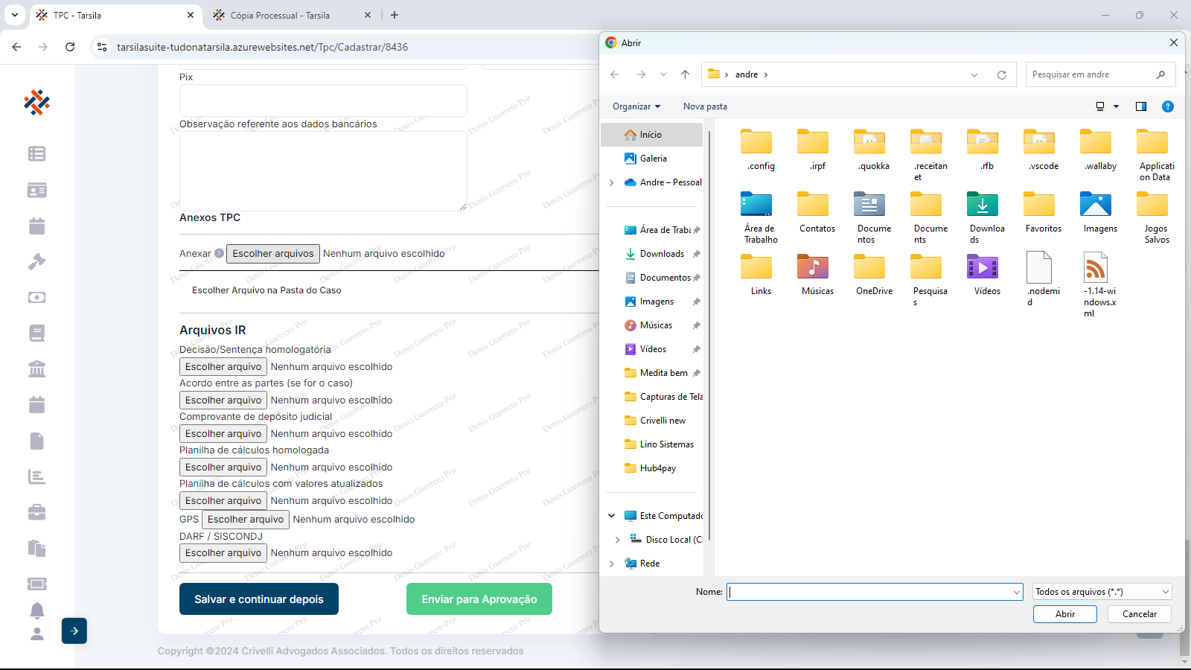Click the up-folder arrow in the file dialog
The height and width of the screenshot is (670, 1191).
[685, 74]
